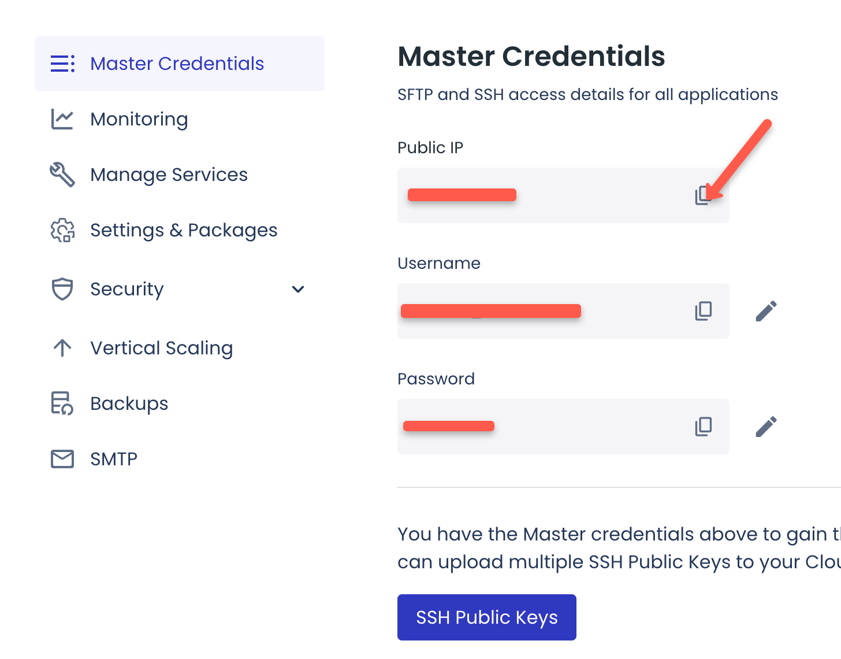
Task: Select the Security shield icon
Action: coord(62,289)
